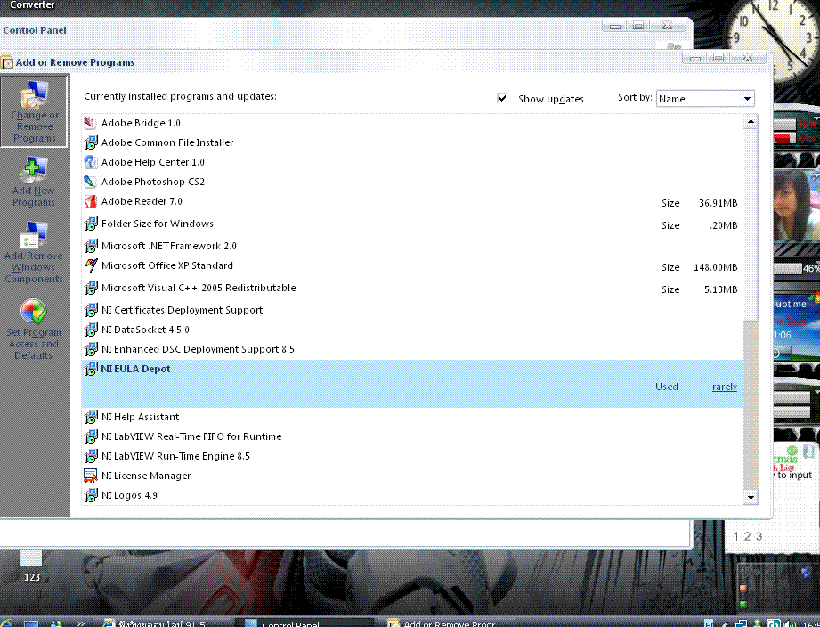Click the 'rarely' usage link
Viewport: 820px width, 627px height.
point(725,387)
